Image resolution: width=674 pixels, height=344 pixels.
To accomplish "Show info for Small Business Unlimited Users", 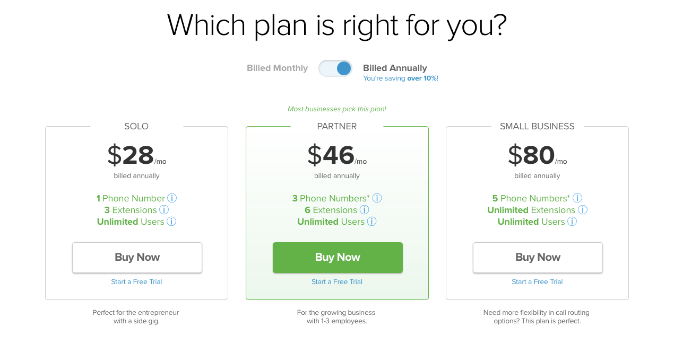I will coord(572,222).
